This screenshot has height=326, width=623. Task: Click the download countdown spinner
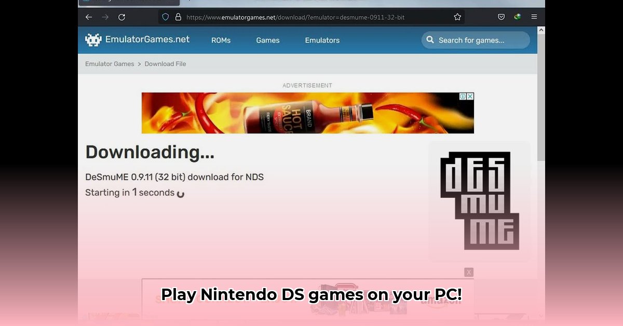click(x=180, y=193)
